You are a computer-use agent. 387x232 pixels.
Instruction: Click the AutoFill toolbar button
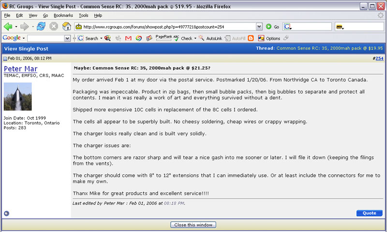coord(235,38)
